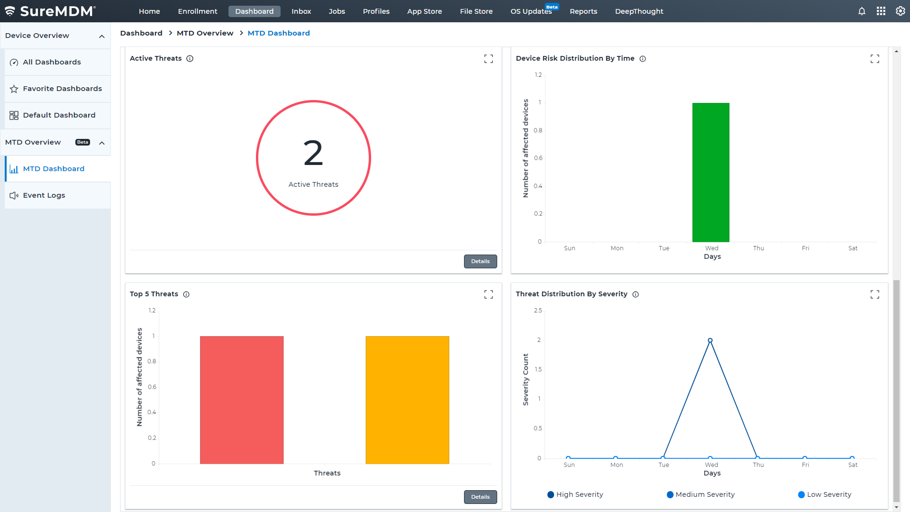Click the Favorite Dashboards star icon
Viewport: 910px width, 512px height.
tap(14, 89)
